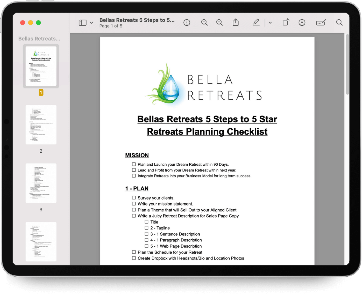The width and height of the screenshot is (362, 295).
Task: Click the MISSION section heading
Action: [x=137, y=155]
